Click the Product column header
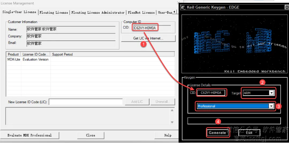 click(x=13, y=54)
